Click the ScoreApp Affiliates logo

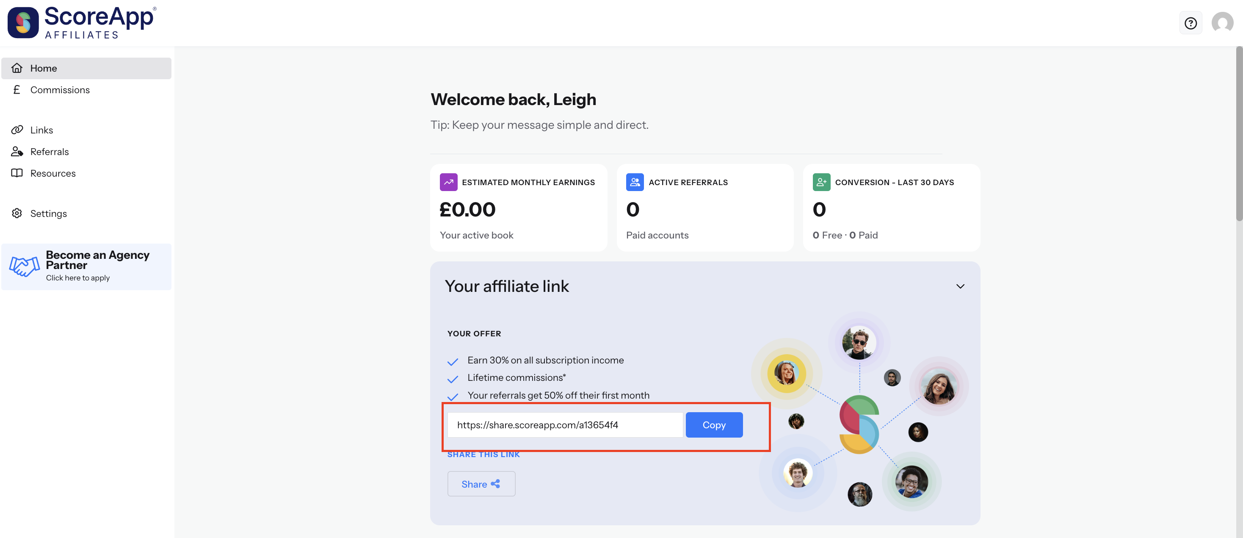(x=82, y=23)
